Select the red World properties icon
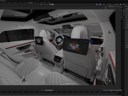This screenshot has height=96, width=128. pyautogui.click(x=124, y=17)
